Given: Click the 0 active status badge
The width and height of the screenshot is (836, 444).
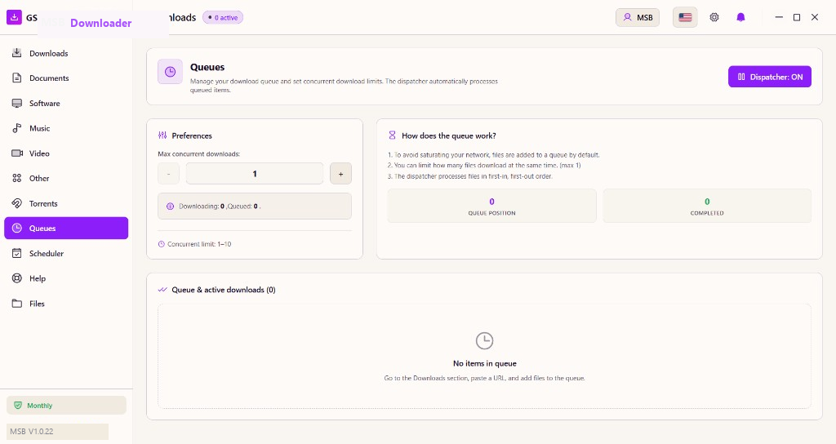Looking at the screenshot, I should click(x=223, y=18).
